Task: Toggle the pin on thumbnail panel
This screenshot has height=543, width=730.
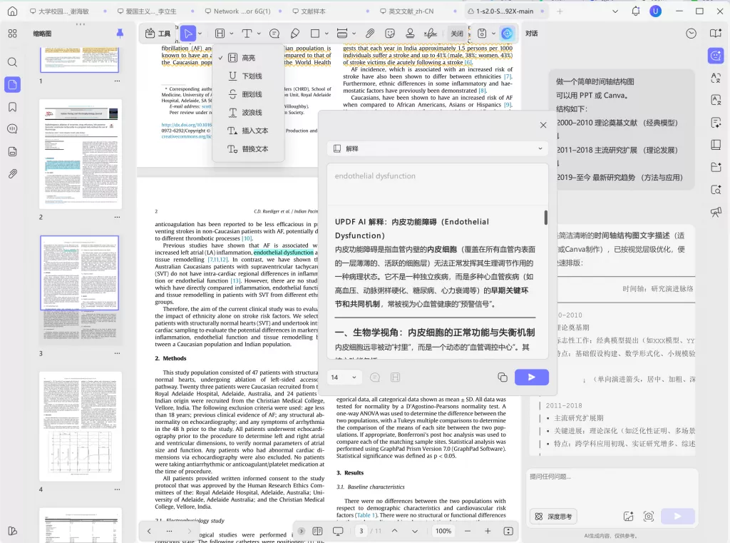Action: pyautogui.click(x=120, y=34)
